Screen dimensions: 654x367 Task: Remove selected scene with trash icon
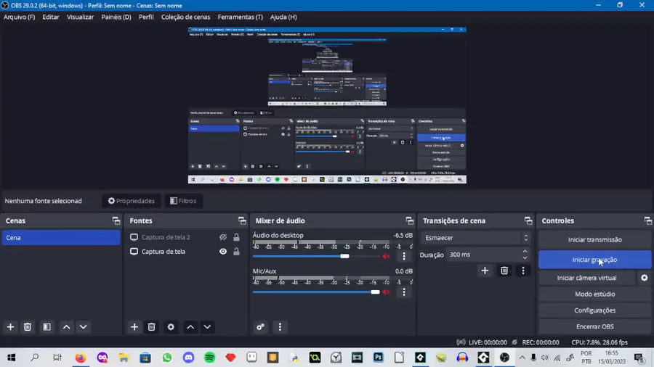[28, 327]
